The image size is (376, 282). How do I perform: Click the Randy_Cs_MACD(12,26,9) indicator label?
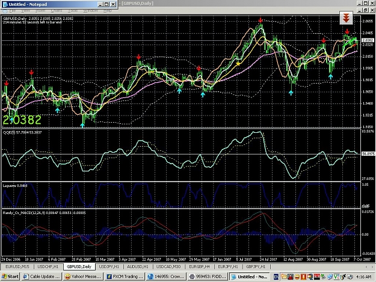click(x=44, y=213)
